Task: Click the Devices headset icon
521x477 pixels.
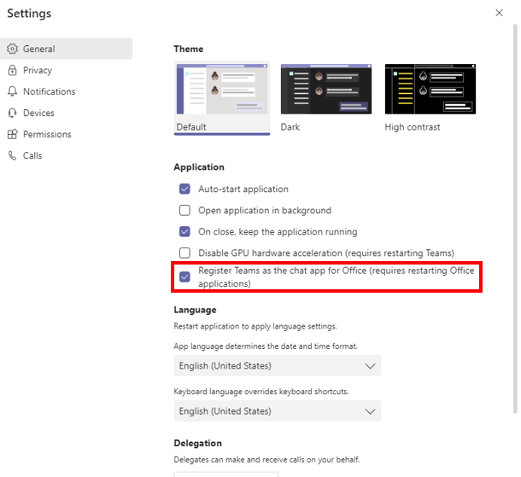Action: (x=12, y=113)
